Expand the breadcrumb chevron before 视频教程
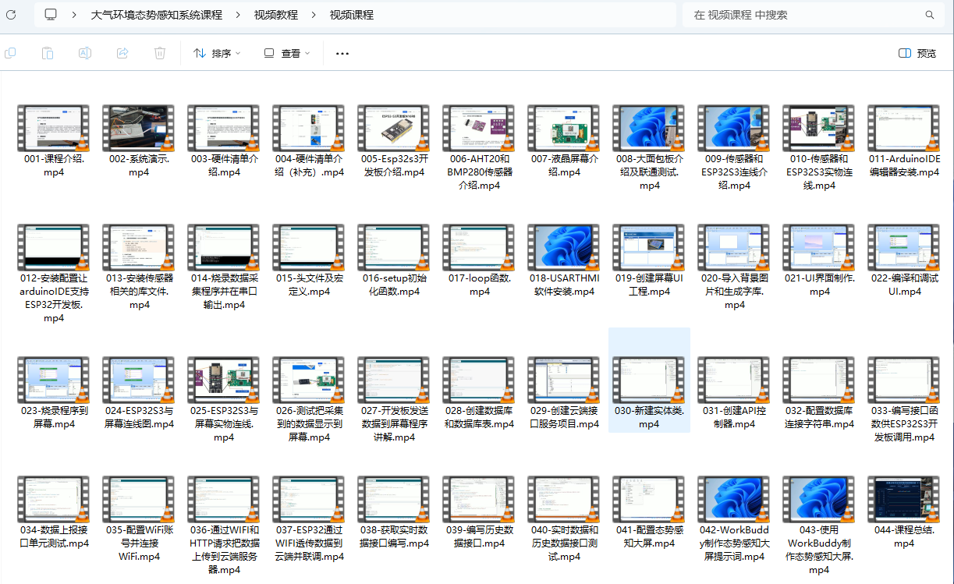This screenshot has height=584, width=954. click(238, 15)
